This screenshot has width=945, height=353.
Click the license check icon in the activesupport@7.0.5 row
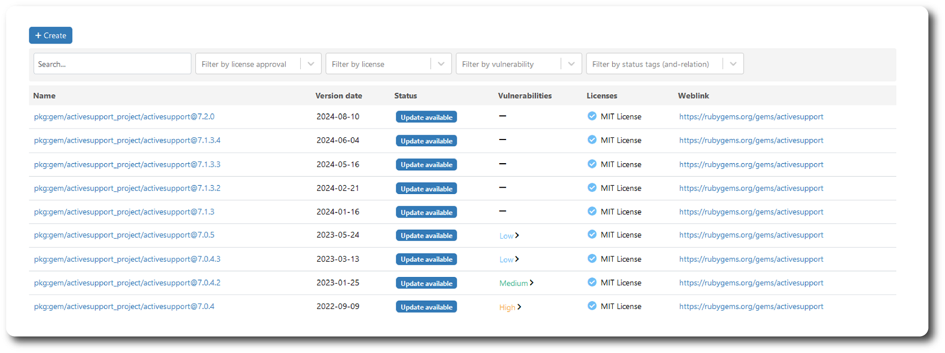click(592, 234)
